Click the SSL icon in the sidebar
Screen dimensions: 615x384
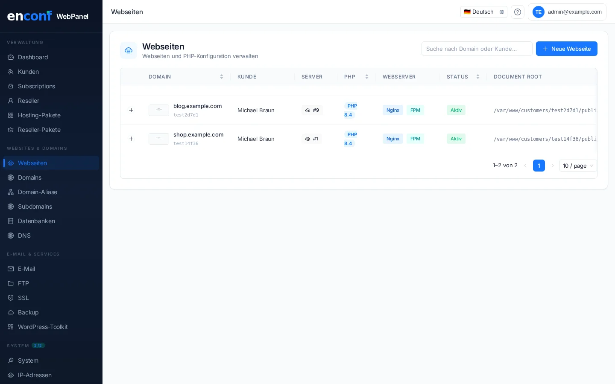click(x=10, y=298)
